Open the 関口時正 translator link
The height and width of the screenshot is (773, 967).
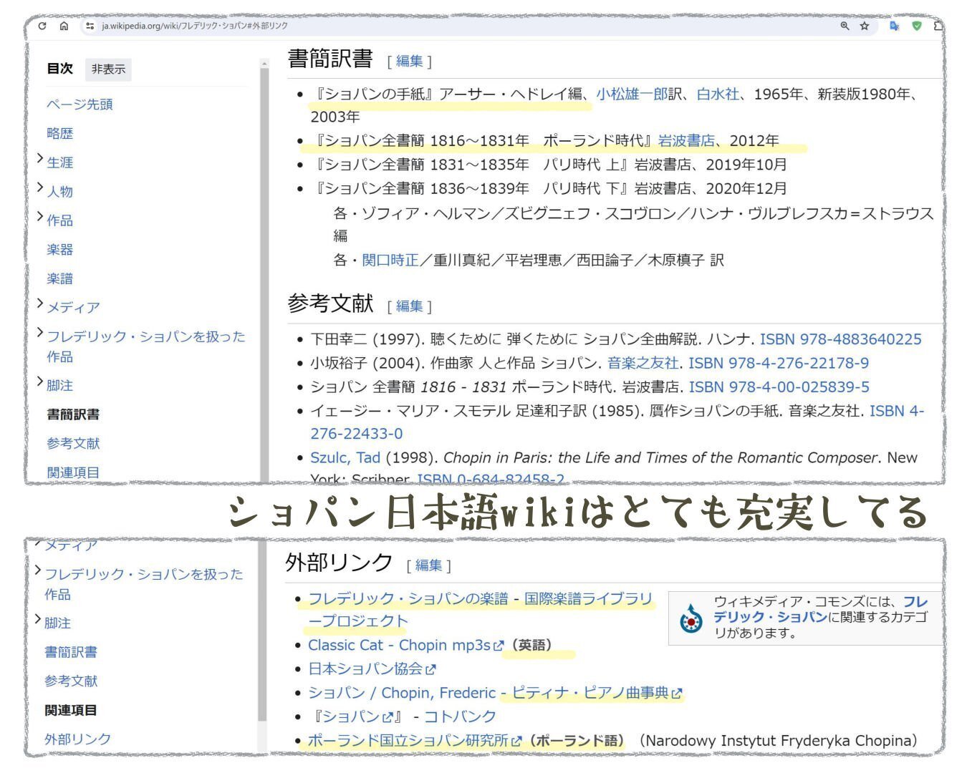click(x=390, y=261)
